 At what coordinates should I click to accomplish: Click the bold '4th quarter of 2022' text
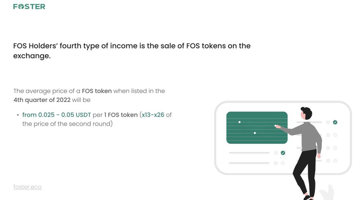click(x=42, y=100)
